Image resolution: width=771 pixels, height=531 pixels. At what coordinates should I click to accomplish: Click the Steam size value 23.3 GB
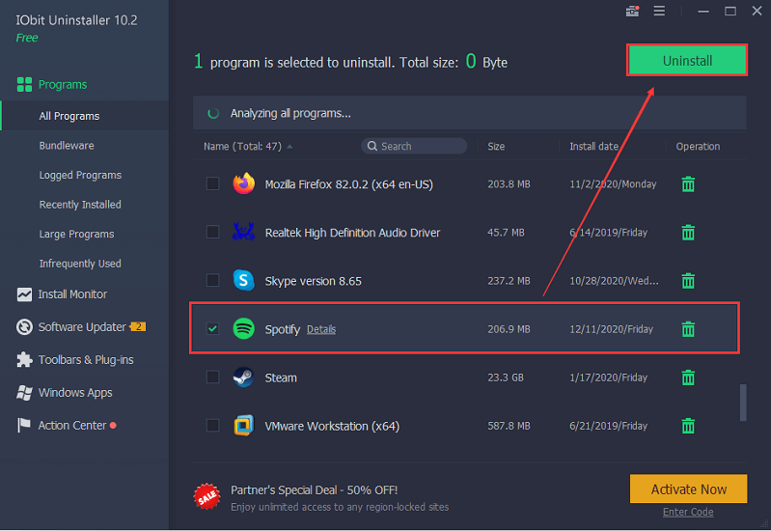[x=506, y=377]
